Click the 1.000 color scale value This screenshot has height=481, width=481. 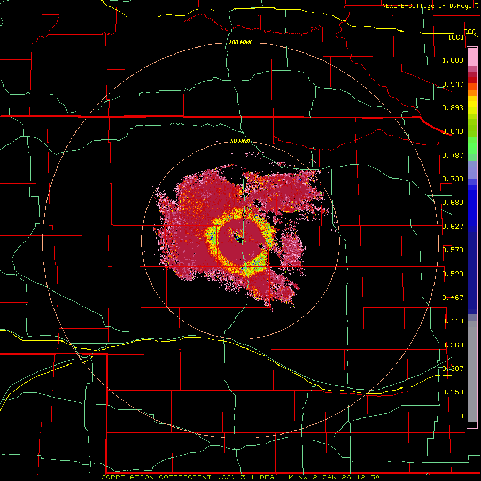pos(453,60)
